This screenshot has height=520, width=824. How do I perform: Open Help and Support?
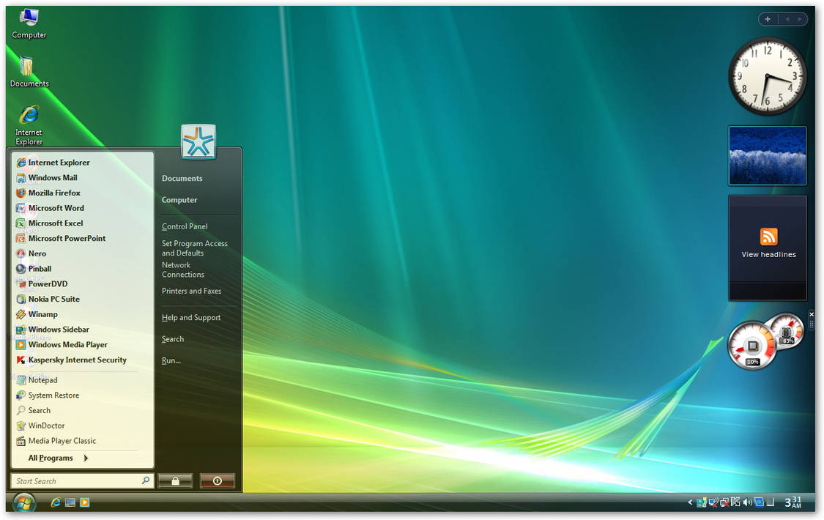tap(190, 317)
